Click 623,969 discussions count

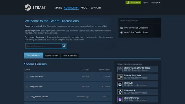(106, 86)
